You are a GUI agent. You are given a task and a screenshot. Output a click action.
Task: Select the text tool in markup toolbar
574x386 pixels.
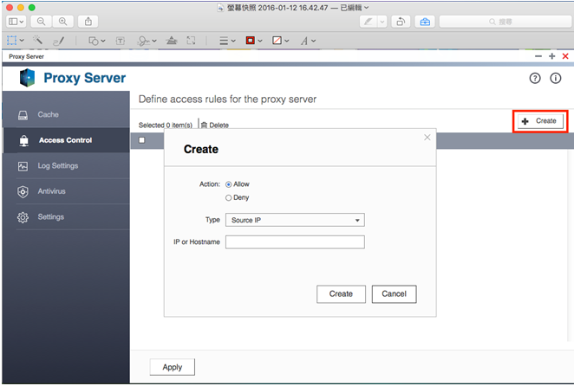119,40
